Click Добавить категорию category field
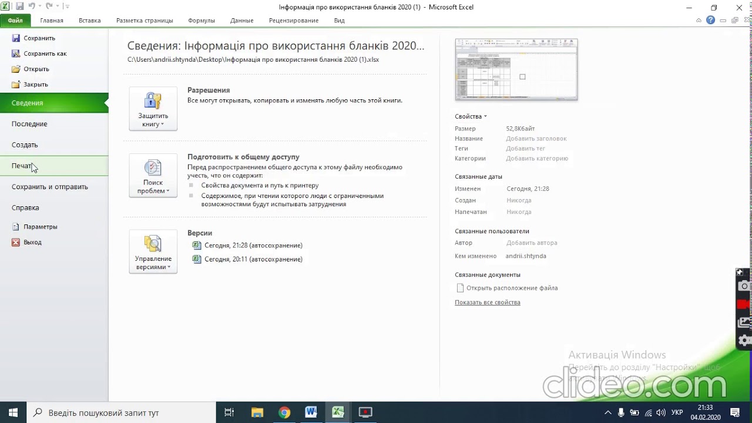 [x=537, y=158]
